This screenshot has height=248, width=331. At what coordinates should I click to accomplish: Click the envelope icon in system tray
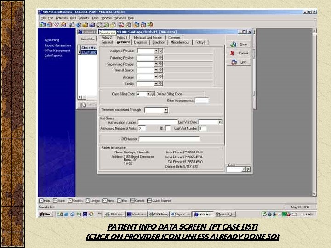[x=294, y=214]
